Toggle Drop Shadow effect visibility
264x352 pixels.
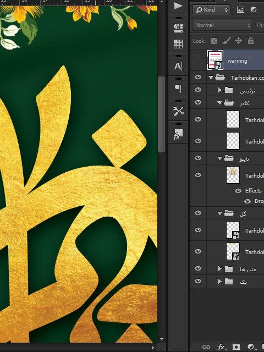[248, 201]
